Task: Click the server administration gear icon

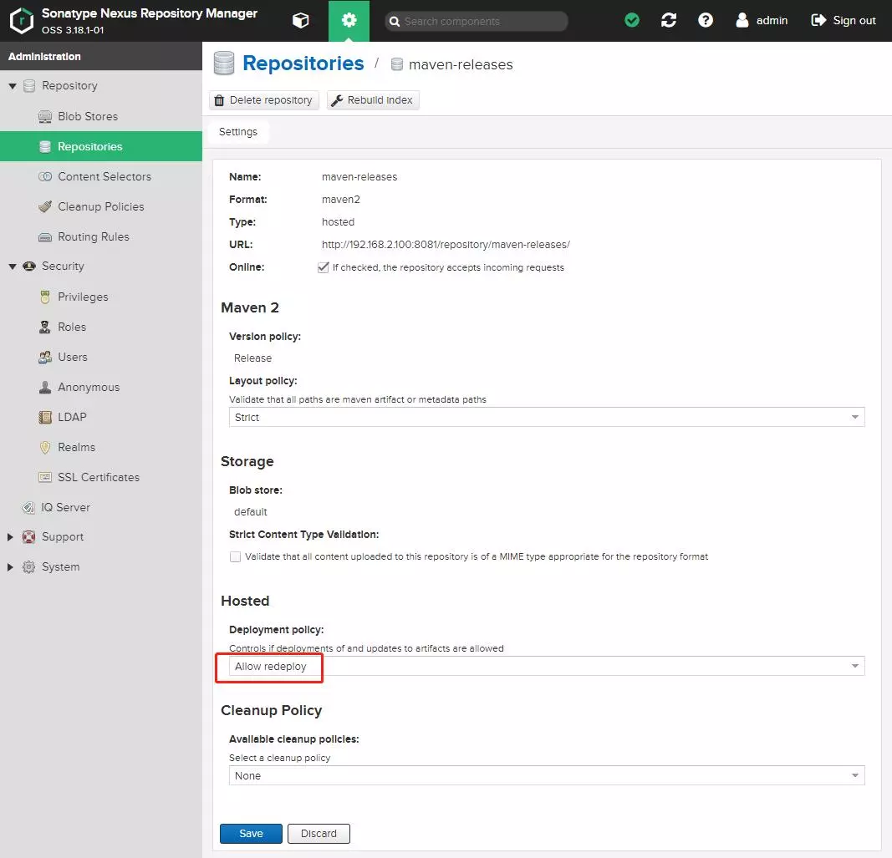Action: click(x=349, y=20)
